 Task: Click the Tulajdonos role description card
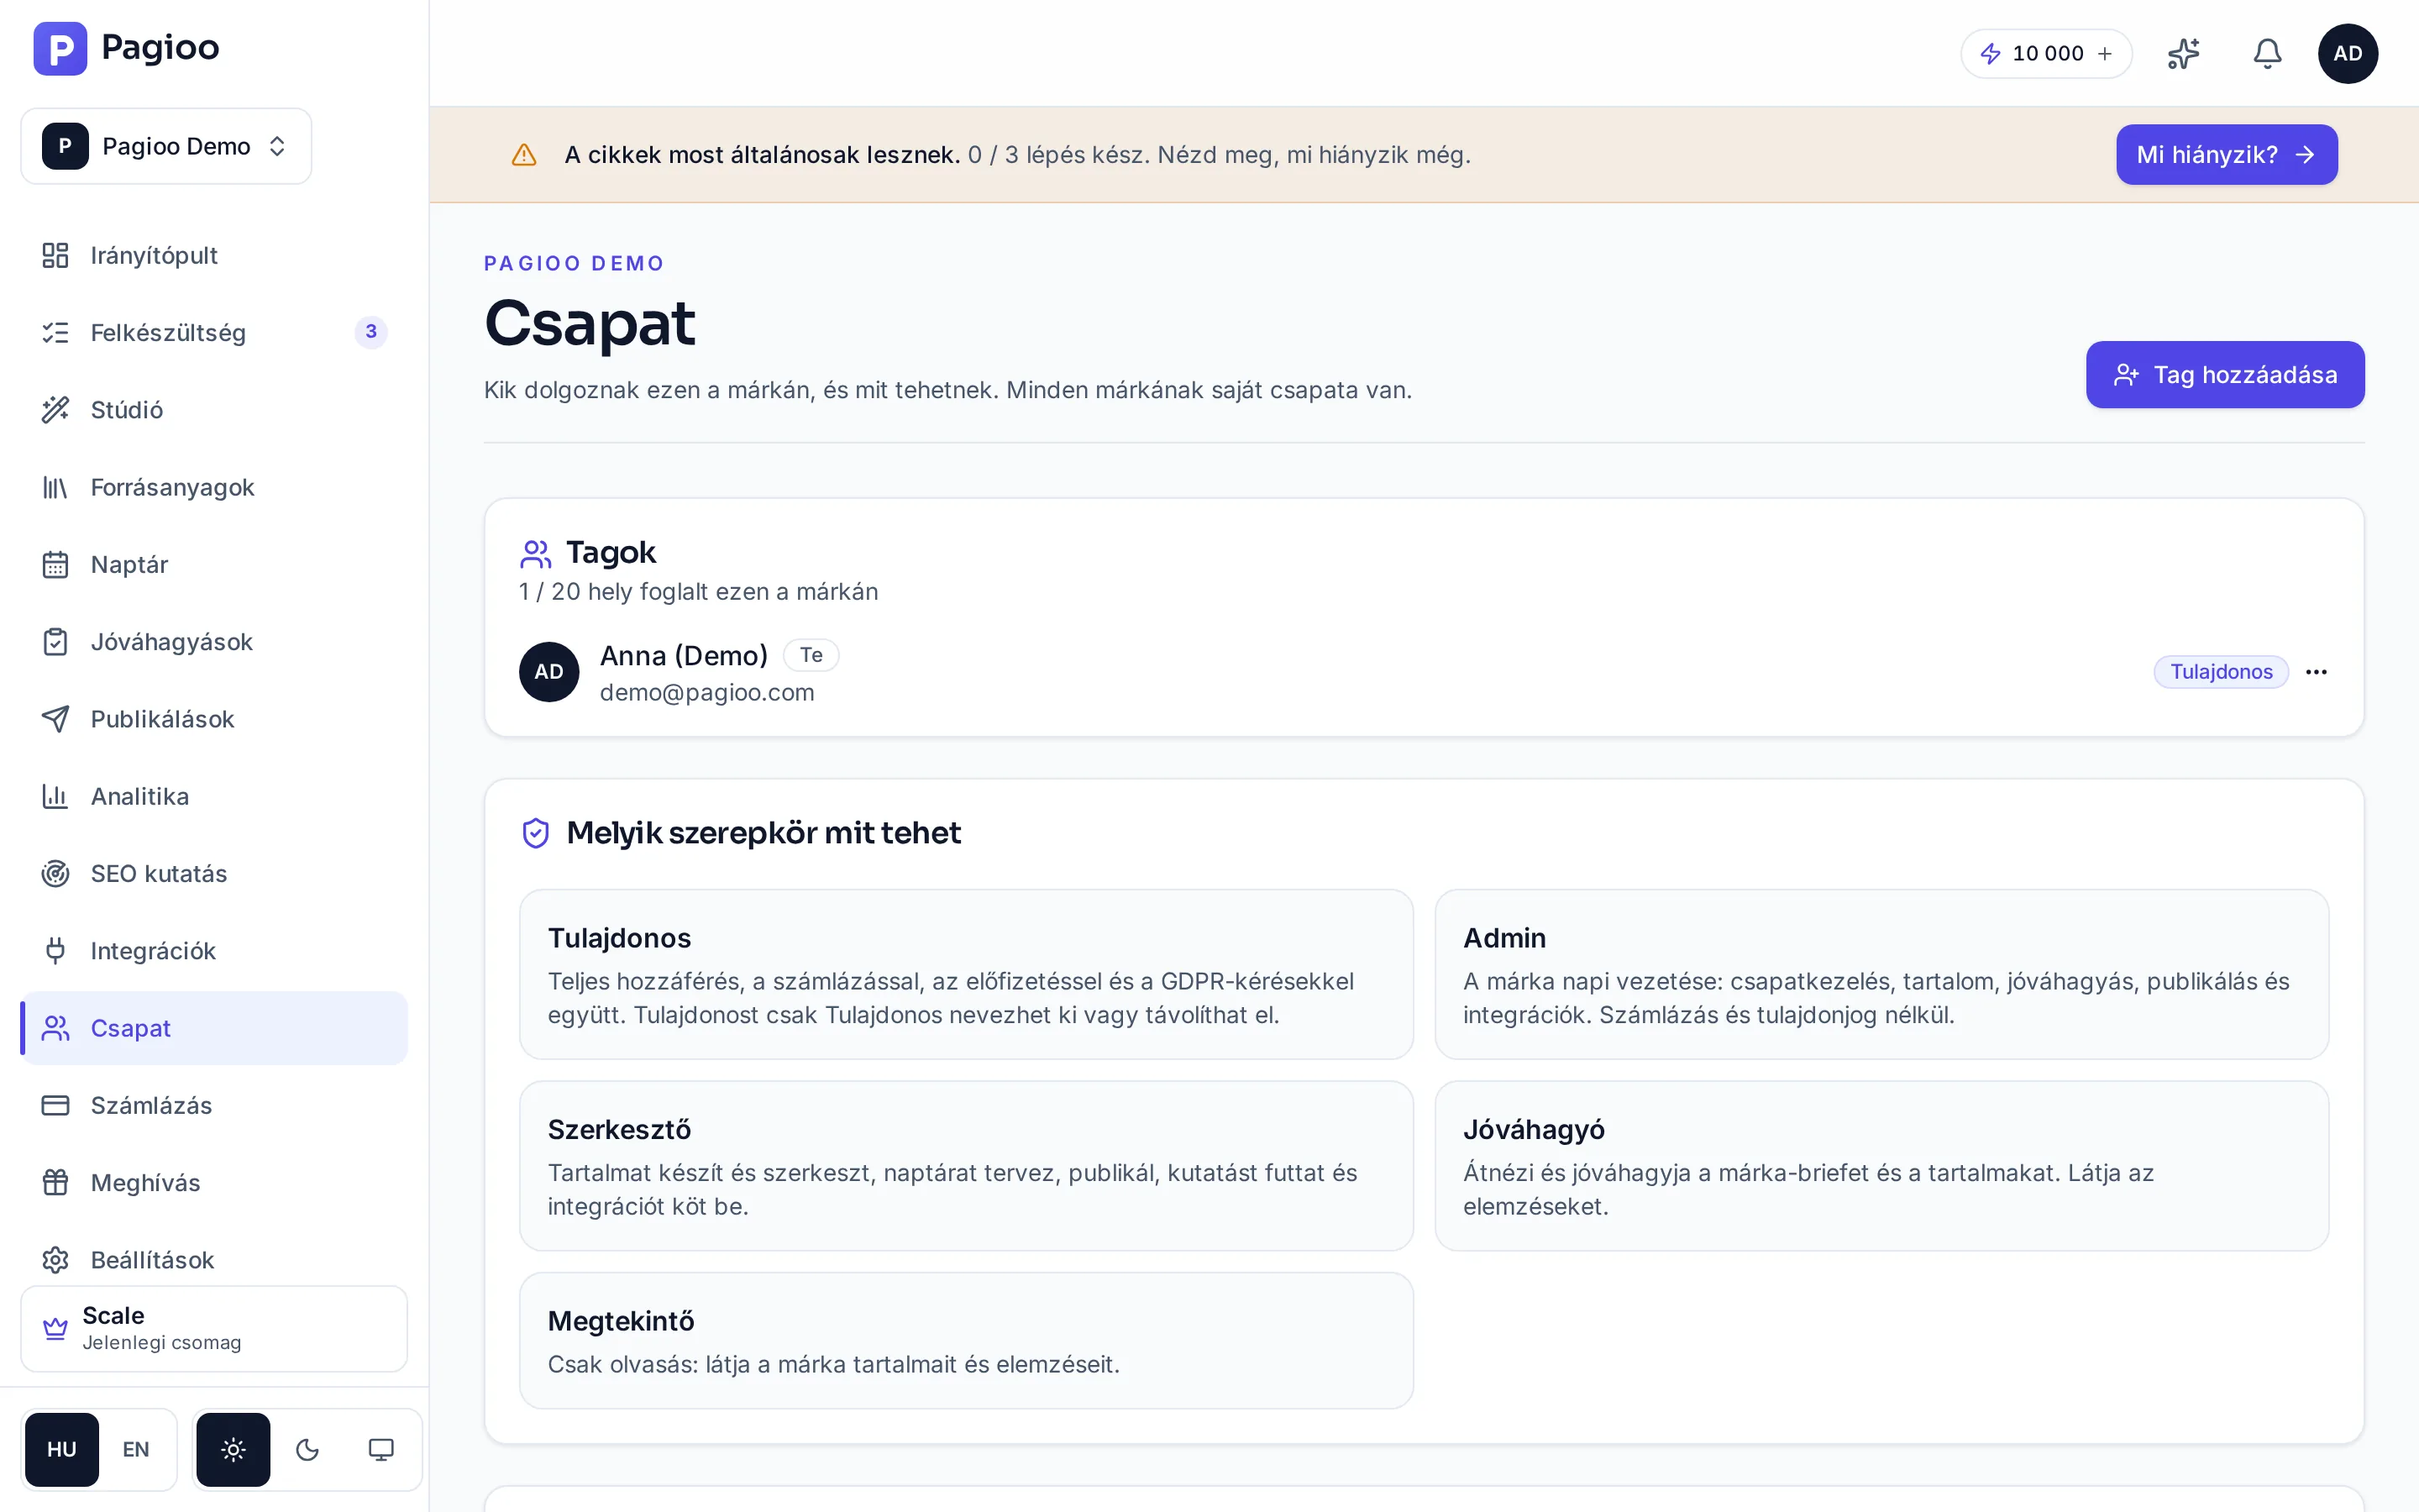966,974
